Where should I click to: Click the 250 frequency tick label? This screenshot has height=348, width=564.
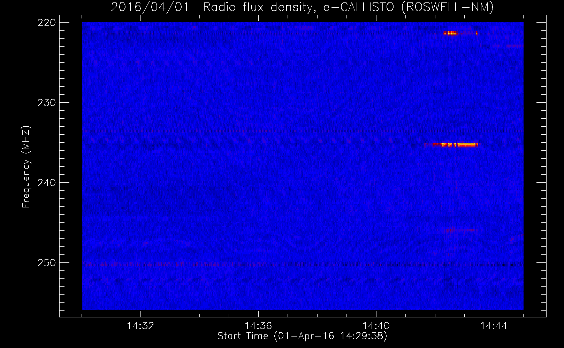coord(47,263)
